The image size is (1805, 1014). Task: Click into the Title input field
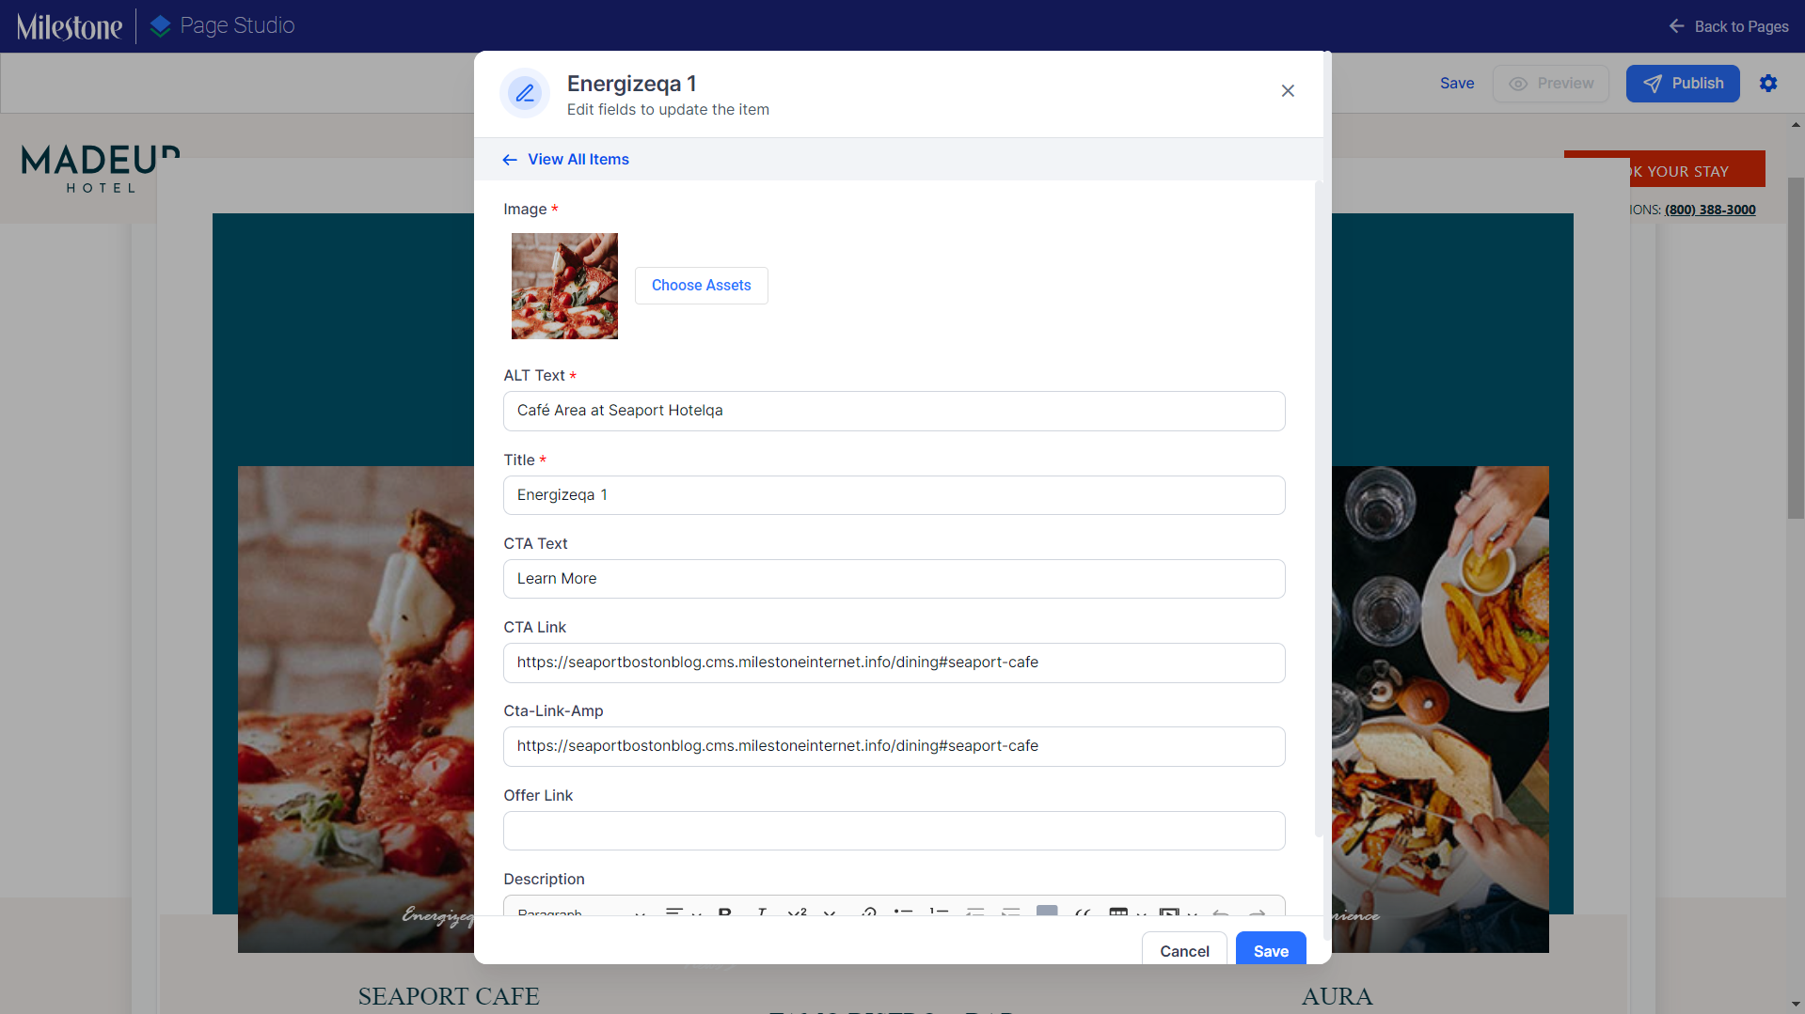(895, 495)
